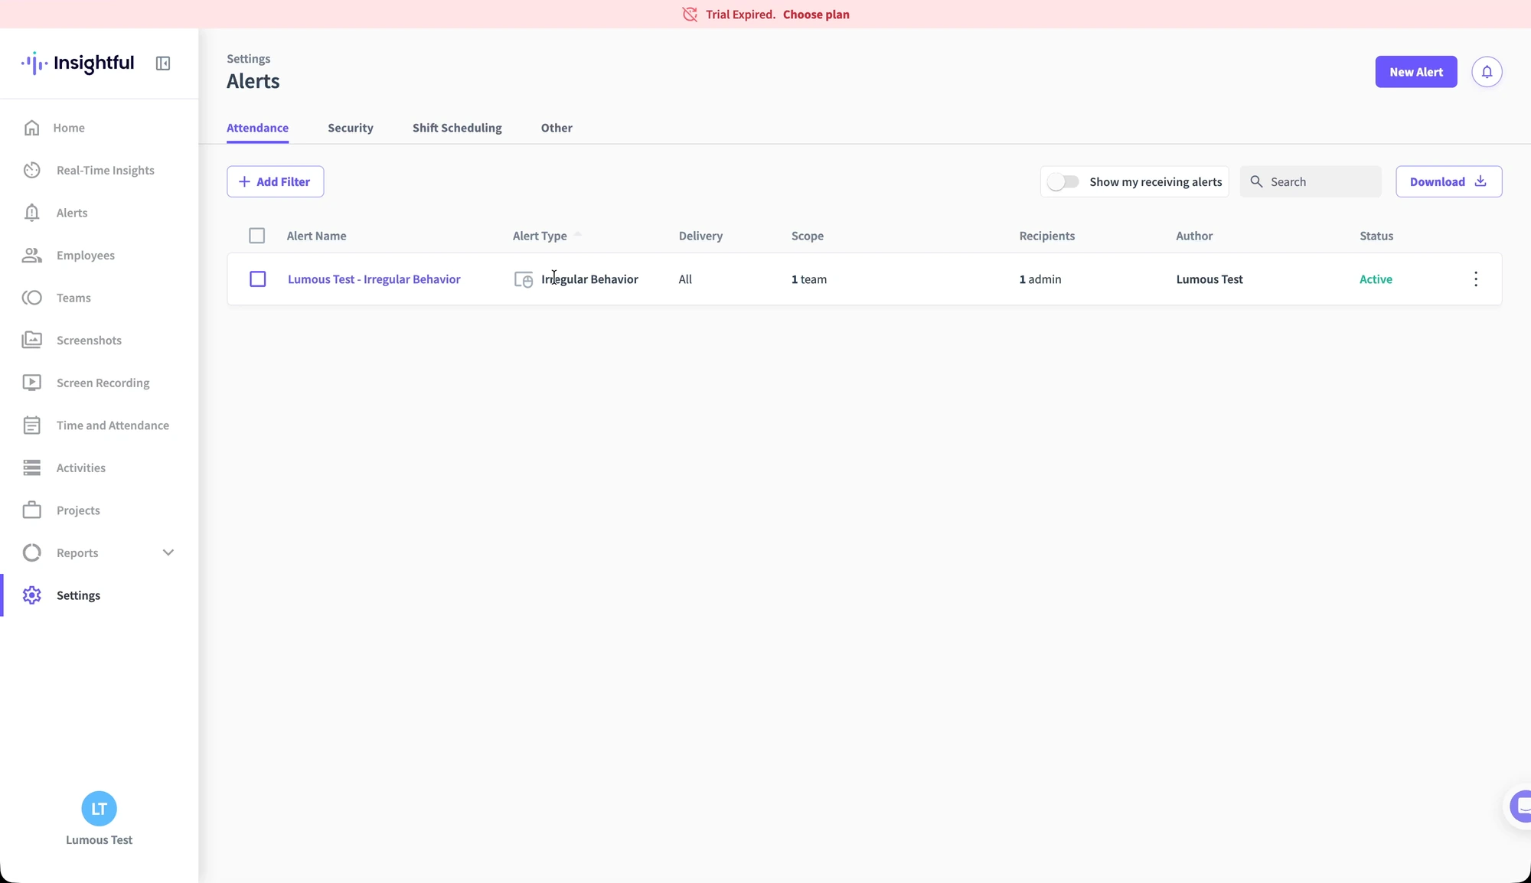This screenshot has height=883, width=1531.
Task: Open the Home sidebar icon
Action: [31, 128]
